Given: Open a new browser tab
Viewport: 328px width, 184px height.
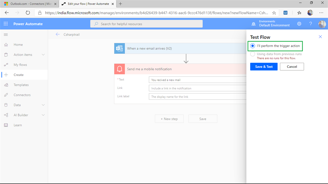Looking at the screenshot, I should (x=120, y=4).
